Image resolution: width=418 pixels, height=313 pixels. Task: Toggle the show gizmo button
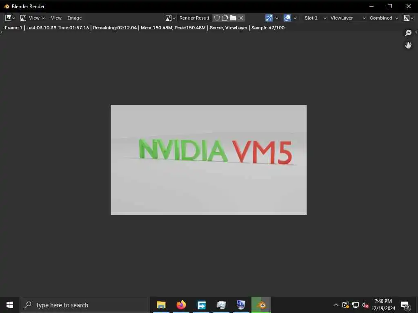pos(269,18)
